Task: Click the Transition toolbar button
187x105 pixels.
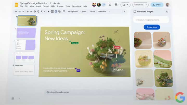Action: 102,11
